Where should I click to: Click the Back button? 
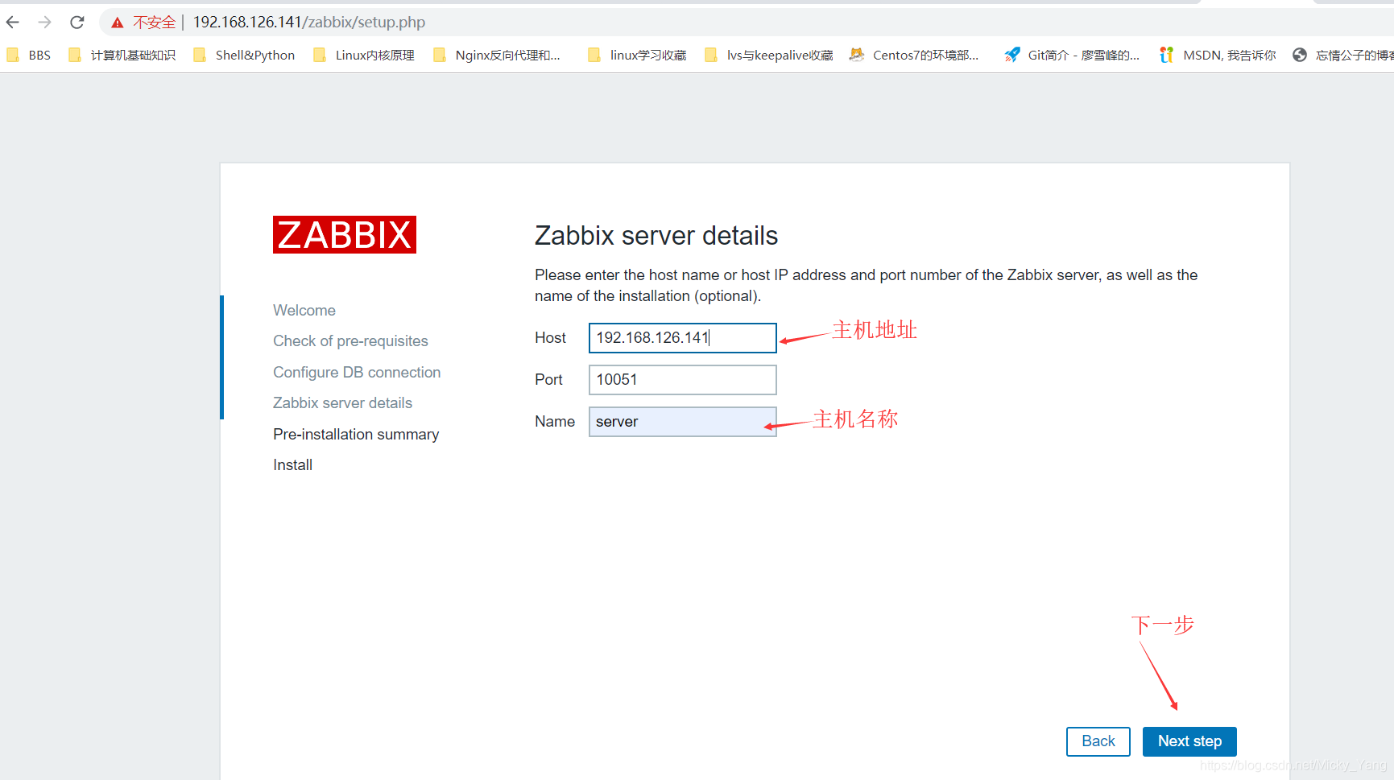pyautogui.click(x=1098, y=741)
